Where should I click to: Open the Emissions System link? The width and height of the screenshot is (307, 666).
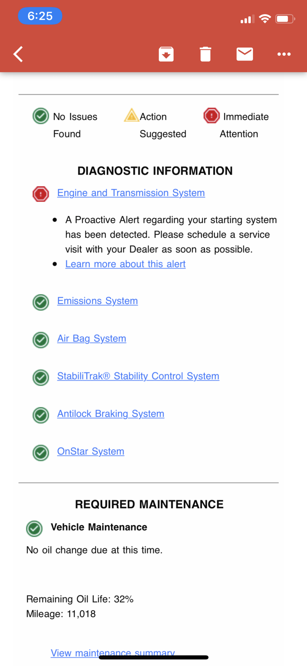(x=97, y=301)
